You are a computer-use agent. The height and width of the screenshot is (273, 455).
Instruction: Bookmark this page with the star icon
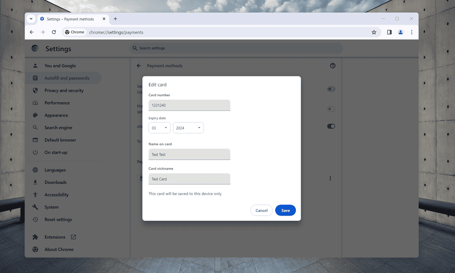coord(374,32)
